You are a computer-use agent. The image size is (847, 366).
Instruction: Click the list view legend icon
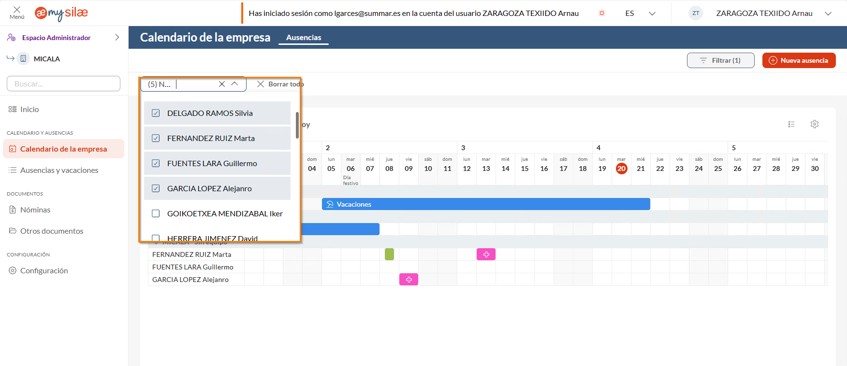pos(791,124)
